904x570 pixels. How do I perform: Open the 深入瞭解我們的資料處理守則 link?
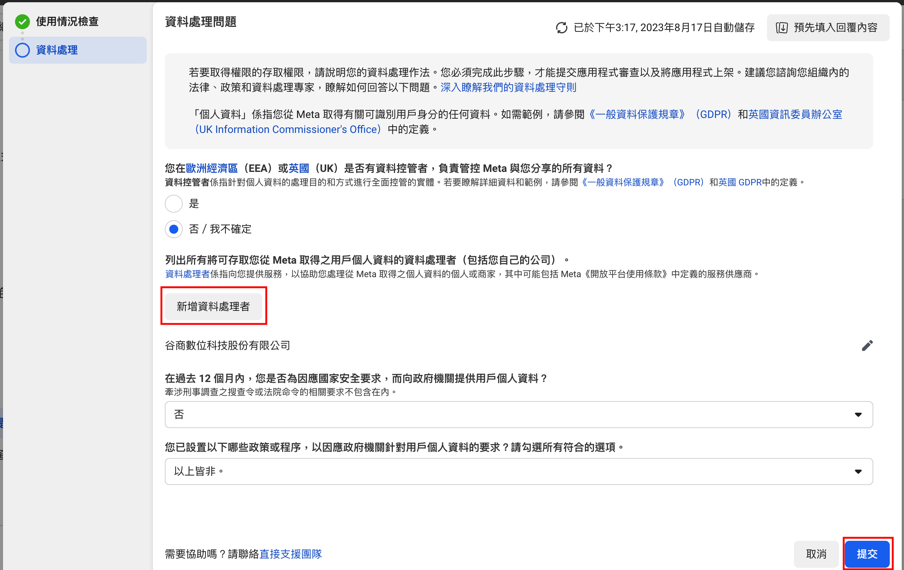tap(508, 88)
